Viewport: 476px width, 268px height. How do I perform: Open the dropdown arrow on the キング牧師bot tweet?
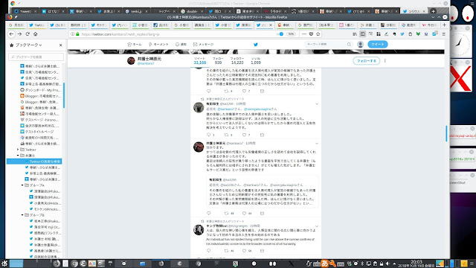point(317,226)
